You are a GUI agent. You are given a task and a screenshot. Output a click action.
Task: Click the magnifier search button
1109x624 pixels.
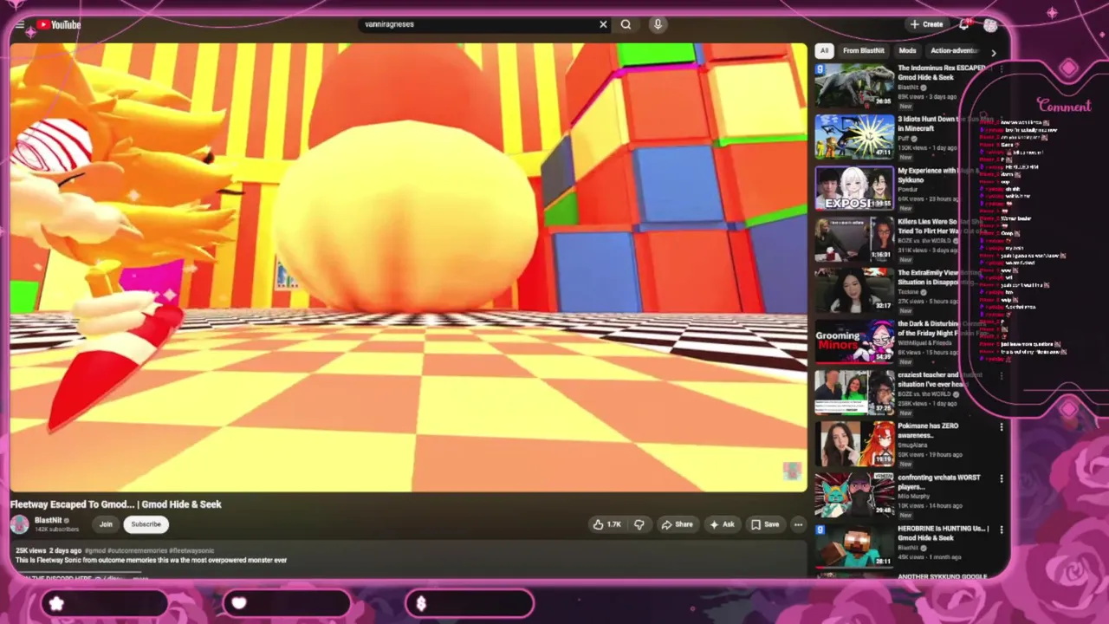pyautogui.click(x=626, y=24)
